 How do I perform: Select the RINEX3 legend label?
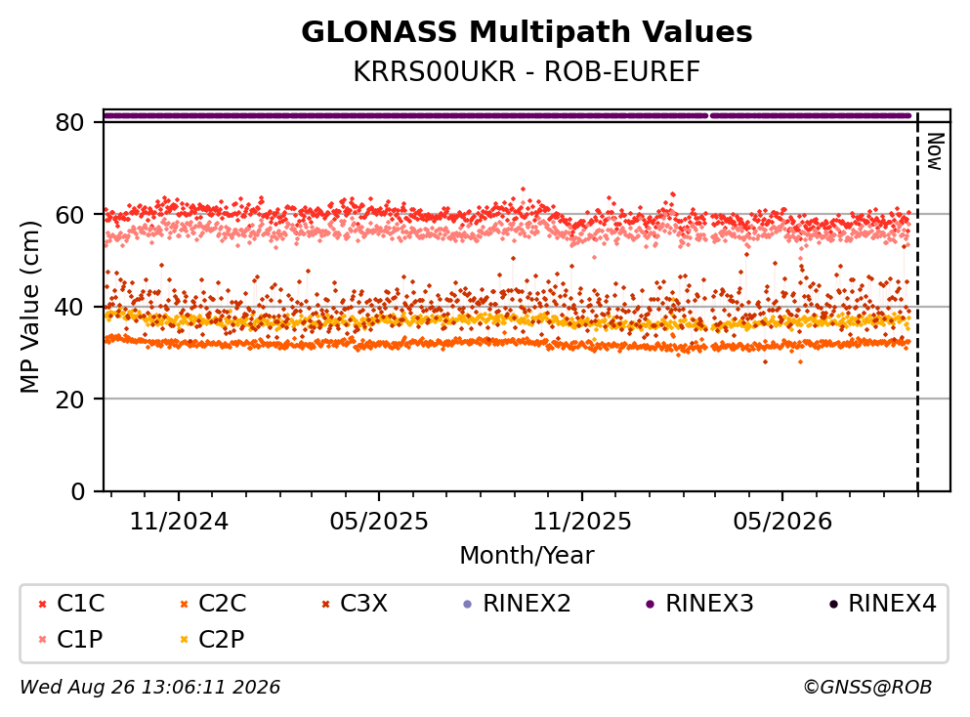click(709, 604)
